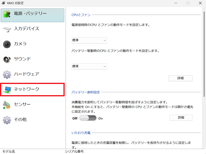Viewport: 206px width, 154px height.
Task: Click the gear icon beside その他
Action: pyautogui.click(x=7, y=120)
